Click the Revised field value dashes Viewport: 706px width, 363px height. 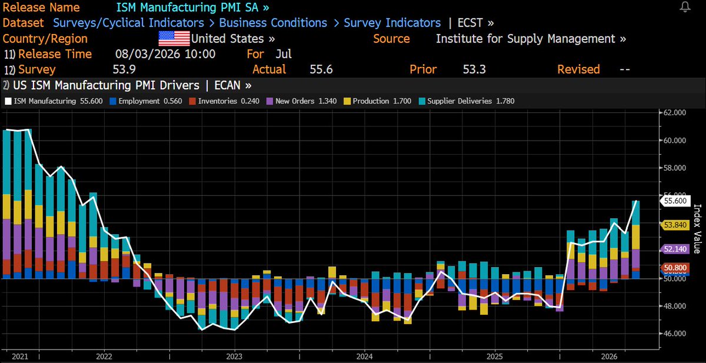(625, 69)
